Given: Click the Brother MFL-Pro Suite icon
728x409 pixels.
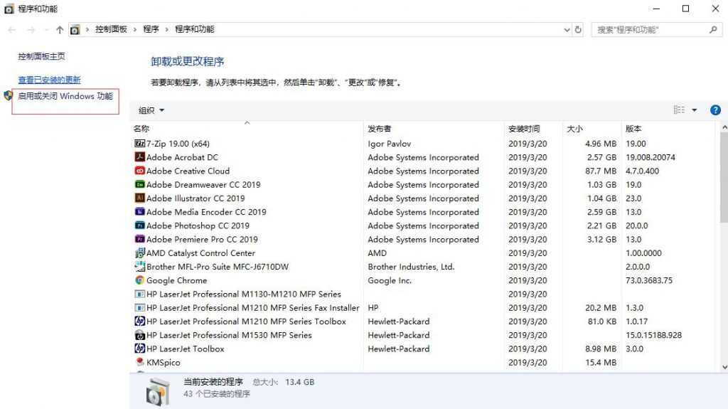Looking at the screenshot, I should click(x=140, y=267).
